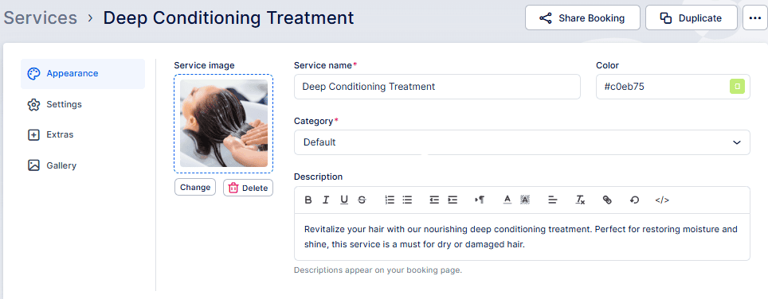The height and width of the screenshot is (299, 768).
Task: Clear text formatting in editor
Action: coord(581,200)
